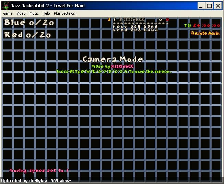224x184 pixels.
Task: Maximize the Jazz Jackrabbit 2 window
Action: pyautogui.click(x=209, y=6)
